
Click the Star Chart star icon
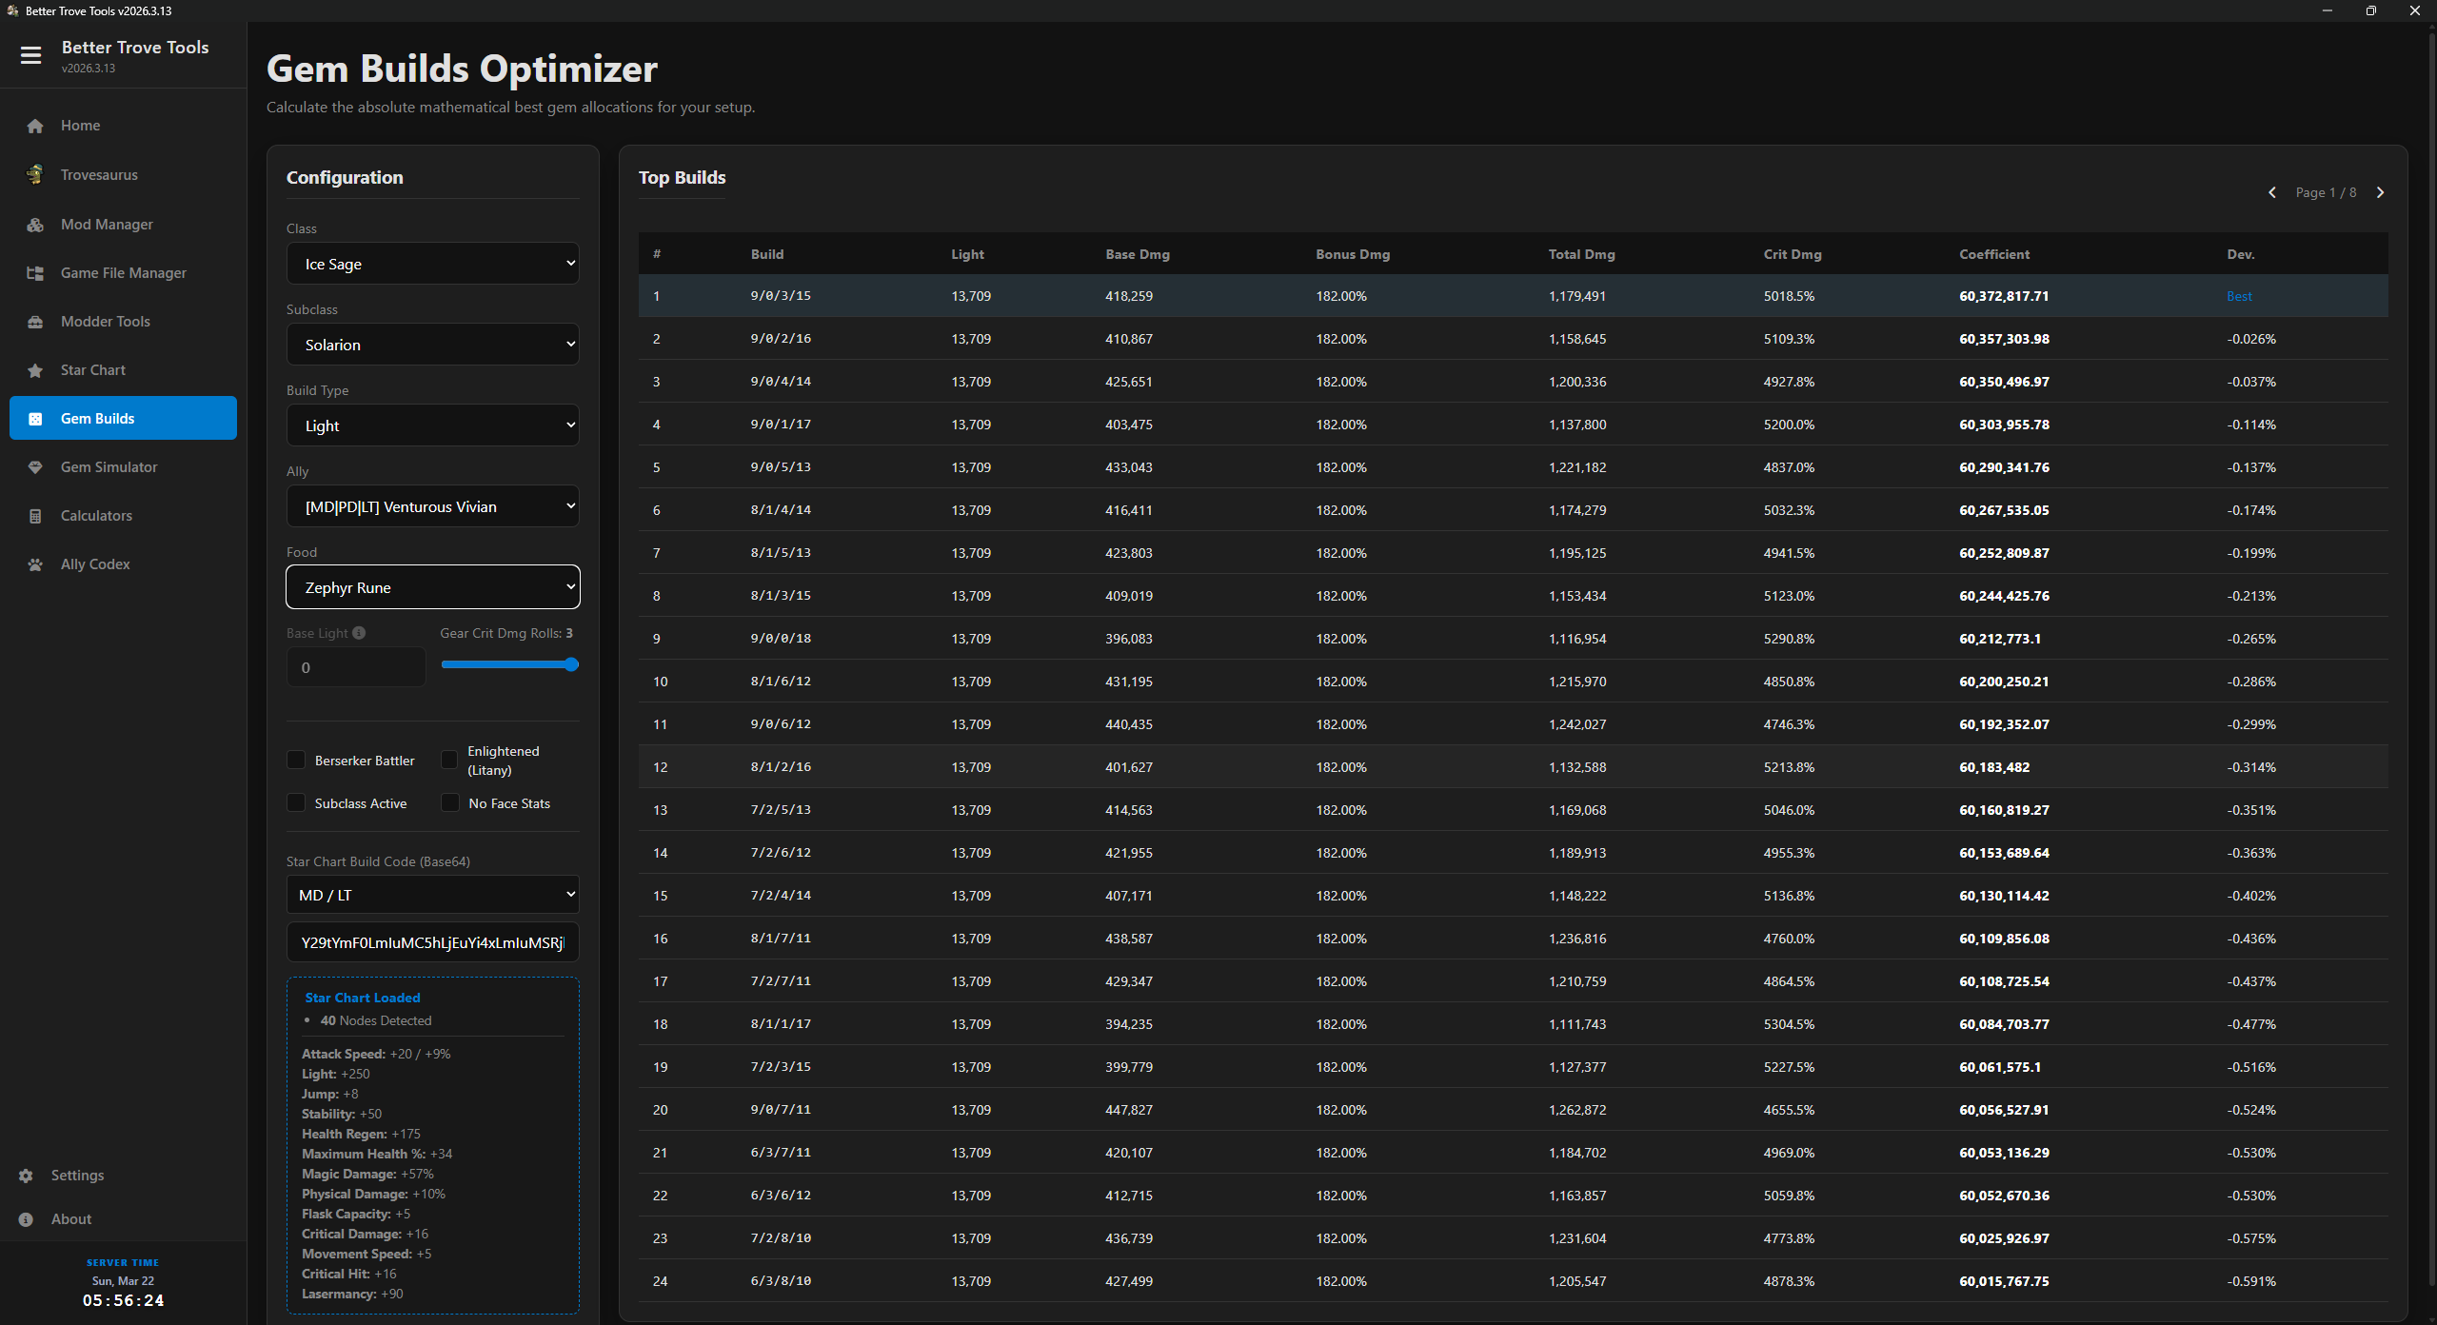35,370
